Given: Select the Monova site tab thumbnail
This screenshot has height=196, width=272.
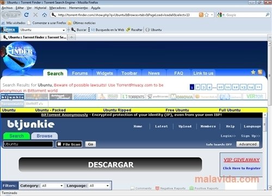Looking at the screenshot, I should click(182, 97).
